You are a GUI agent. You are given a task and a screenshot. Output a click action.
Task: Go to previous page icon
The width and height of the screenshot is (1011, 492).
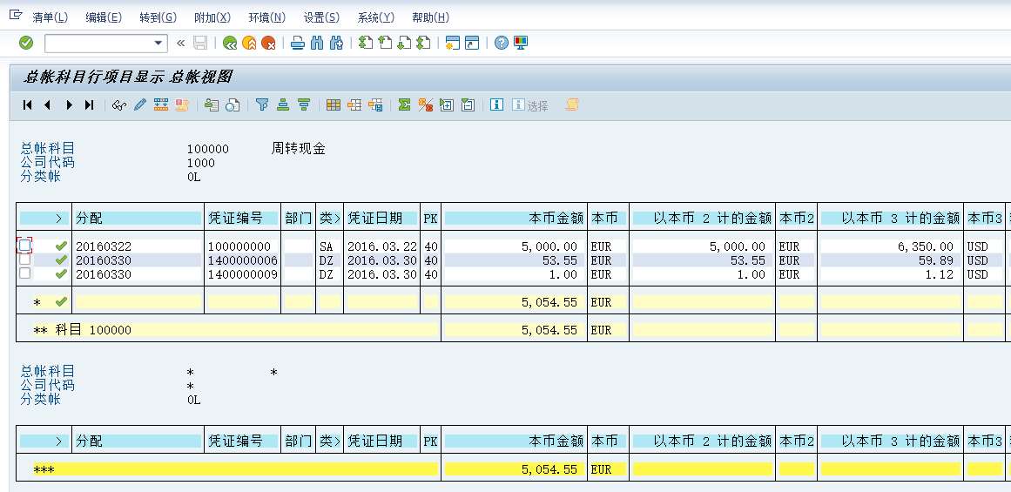click(385, 44)
